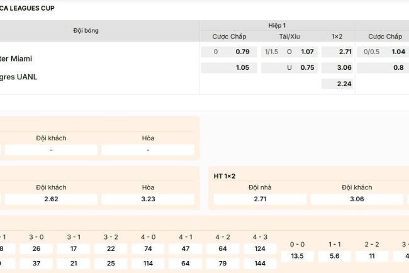The image size is (409, 273).
Task: Select the 0.8 handicap odds at the right edge
Action: 398,68
